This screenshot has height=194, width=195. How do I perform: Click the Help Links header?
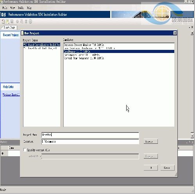[x=8, y=87]
